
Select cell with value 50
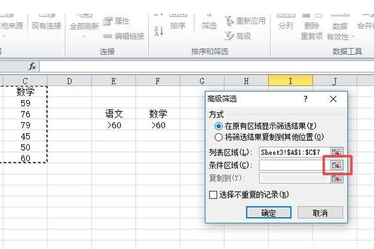click(26, 148)
